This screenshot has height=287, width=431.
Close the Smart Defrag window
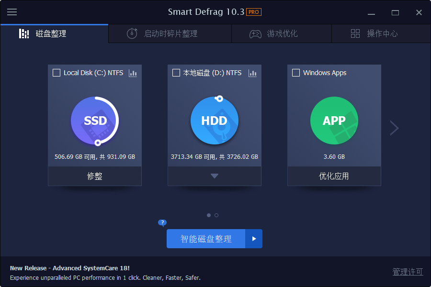(419, 12)
